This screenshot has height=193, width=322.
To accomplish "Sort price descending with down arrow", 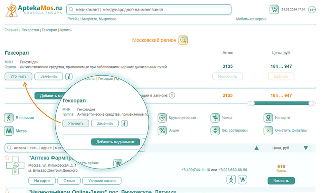I will click(306, 148).
